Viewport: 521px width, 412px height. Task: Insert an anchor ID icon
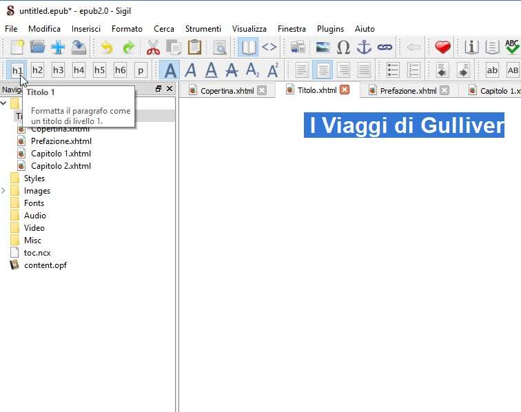coord(364,47)
